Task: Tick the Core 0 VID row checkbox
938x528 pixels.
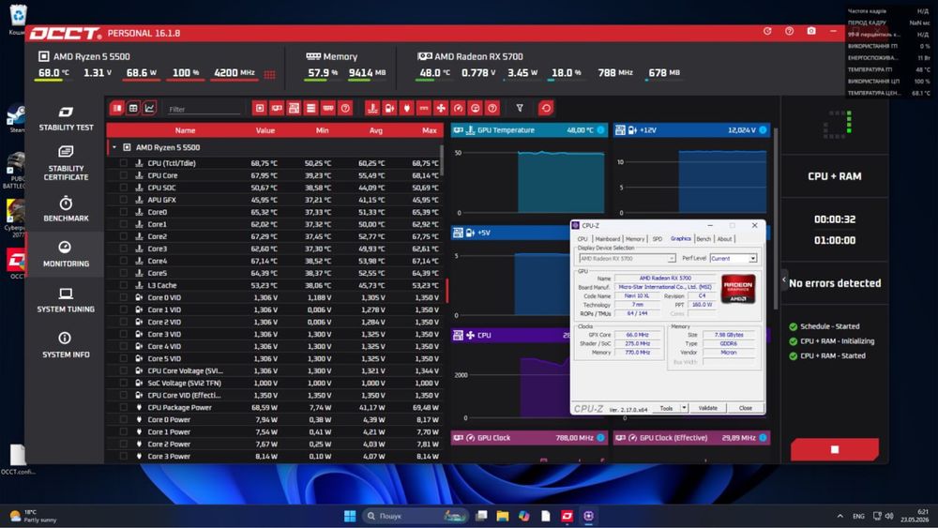Action: 123,297
